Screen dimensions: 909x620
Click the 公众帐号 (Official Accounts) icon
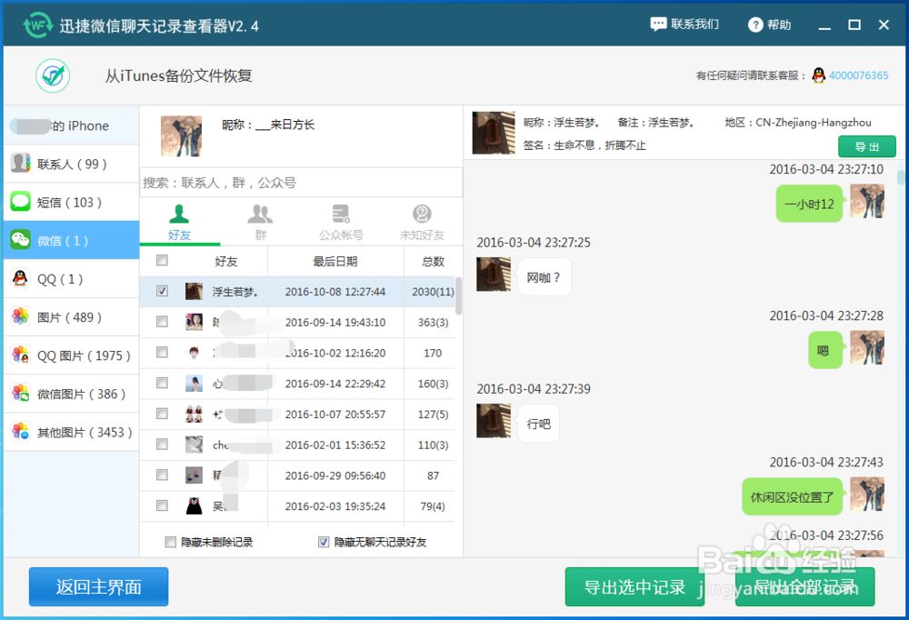point(340,216)
